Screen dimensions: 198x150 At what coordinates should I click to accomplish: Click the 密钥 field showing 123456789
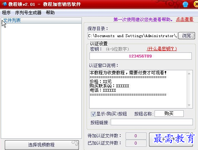(x=140, y=56)
